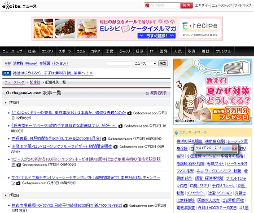This screenshot has width=254, height=213.
Task: Open the コネタ news tab
Action: click(95, 51)
